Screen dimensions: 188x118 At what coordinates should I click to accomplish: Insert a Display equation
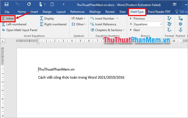pos(47,19)
